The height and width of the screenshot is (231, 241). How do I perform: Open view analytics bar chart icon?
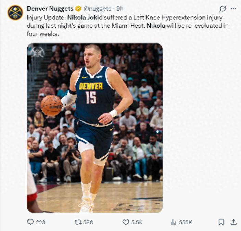tap(173, 222)
